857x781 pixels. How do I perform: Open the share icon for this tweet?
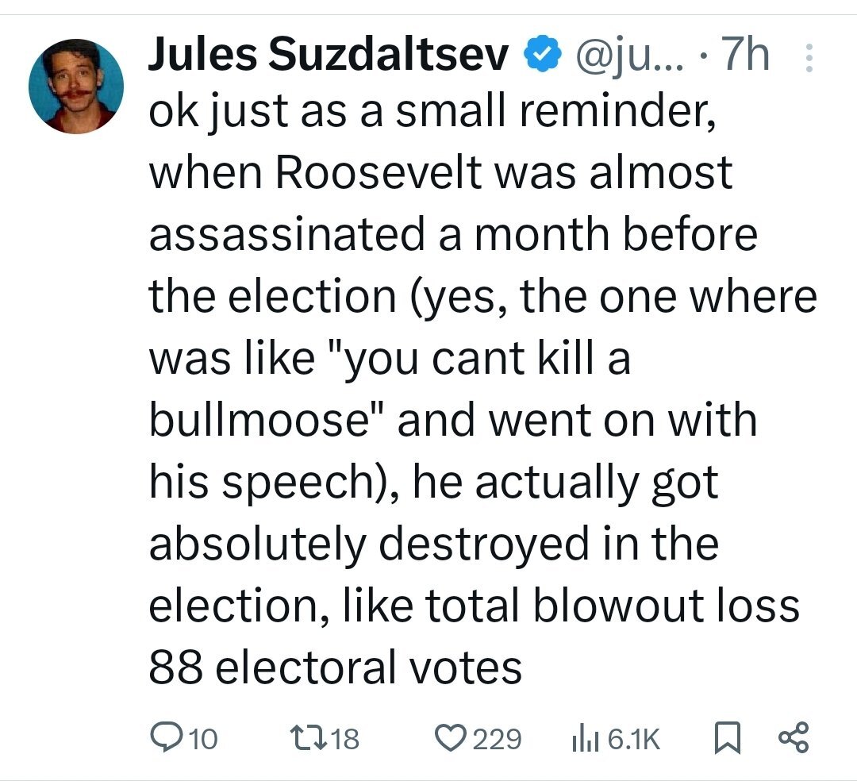794,739
